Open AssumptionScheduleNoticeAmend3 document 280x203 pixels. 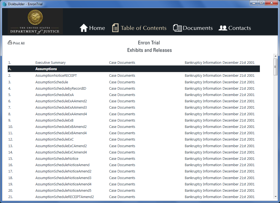pyautogui.click(x=63, y=178)
